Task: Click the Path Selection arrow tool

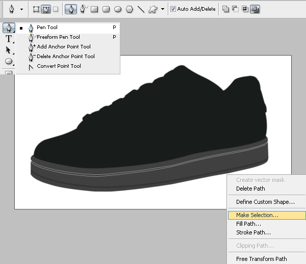Action: (x=9, y=50)
